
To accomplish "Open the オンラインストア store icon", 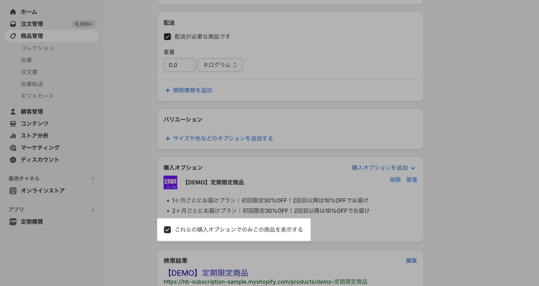I will coord(13,191).
